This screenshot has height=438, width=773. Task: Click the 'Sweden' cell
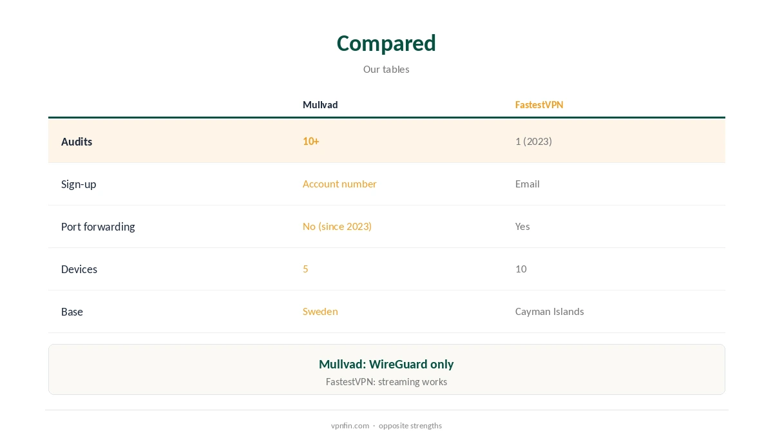coord(320,311)
